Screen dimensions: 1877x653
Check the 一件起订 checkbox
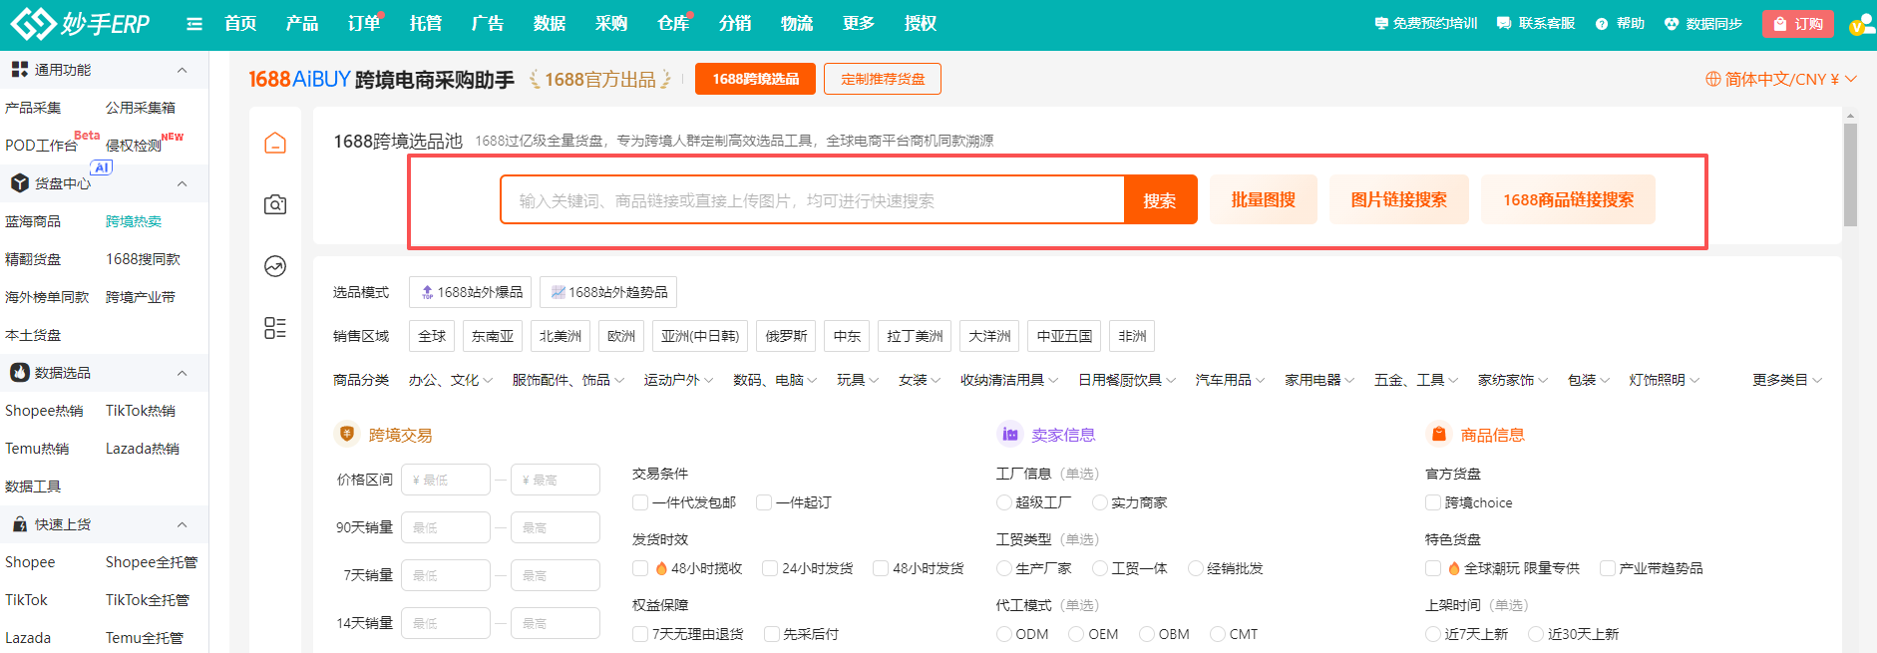pyautogui.click(x=764, y=502)
